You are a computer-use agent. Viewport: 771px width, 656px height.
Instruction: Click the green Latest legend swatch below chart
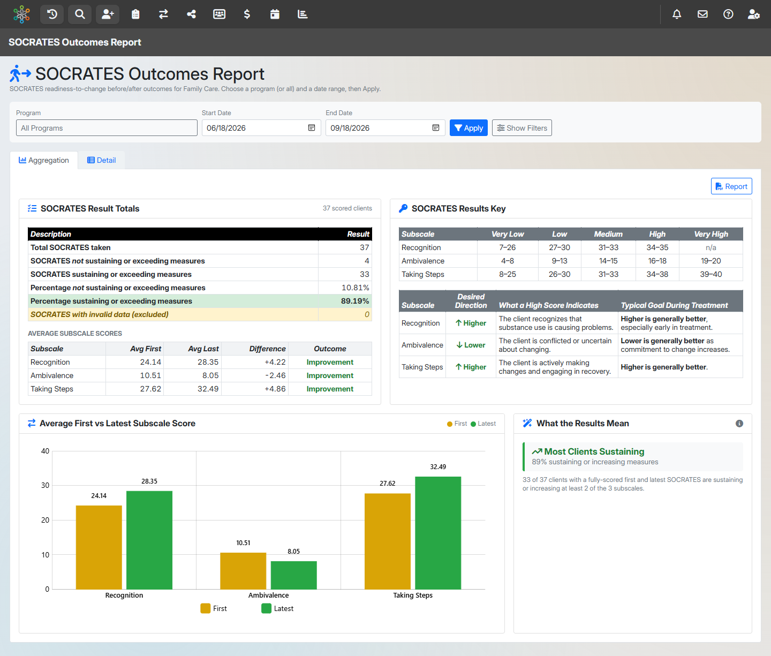click(x=267, y=608)
